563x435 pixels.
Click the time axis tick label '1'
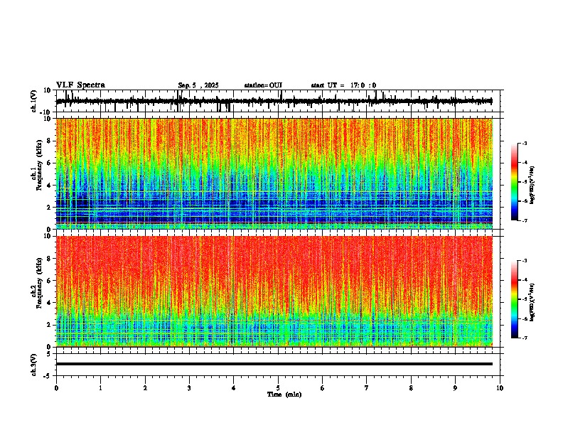point(100,388)
